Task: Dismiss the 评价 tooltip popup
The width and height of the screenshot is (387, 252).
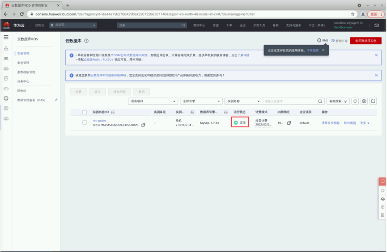Action: coord(323,50)
